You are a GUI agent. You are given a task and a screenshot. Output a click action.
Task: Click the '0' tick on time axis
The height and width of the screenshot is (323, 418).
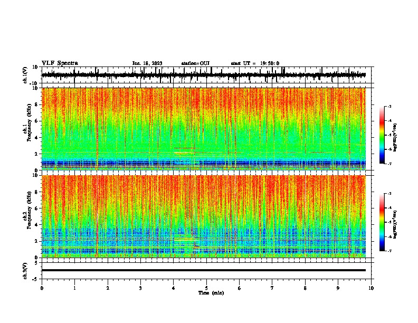[x=42, y=288]
